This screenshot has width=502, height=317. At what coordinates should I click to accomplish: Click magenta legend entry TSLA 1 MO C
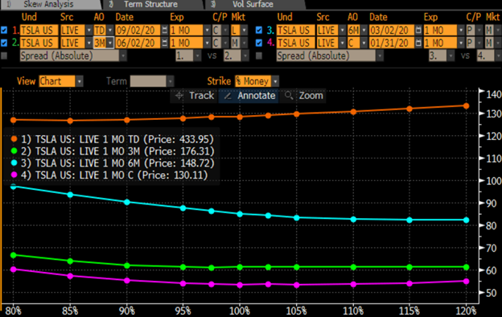click(109, 175)
